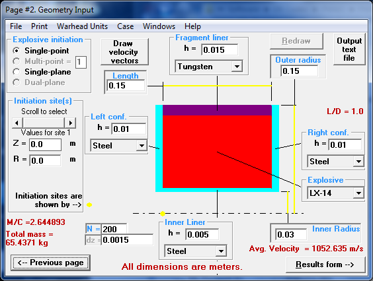Click the Redraw button

(296, 41)
